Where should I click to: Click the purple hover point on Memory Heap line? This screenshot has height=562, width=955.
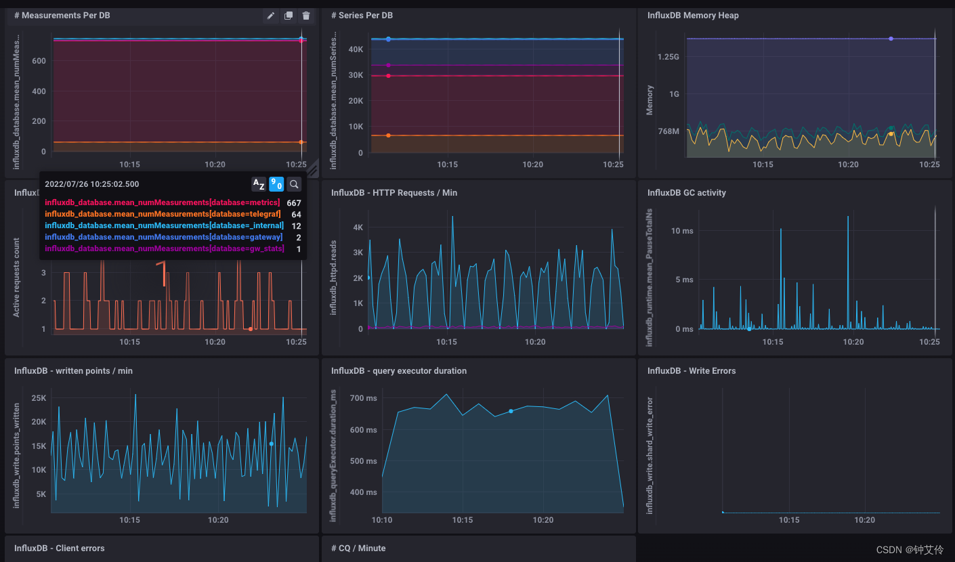[x=891, y=39]
